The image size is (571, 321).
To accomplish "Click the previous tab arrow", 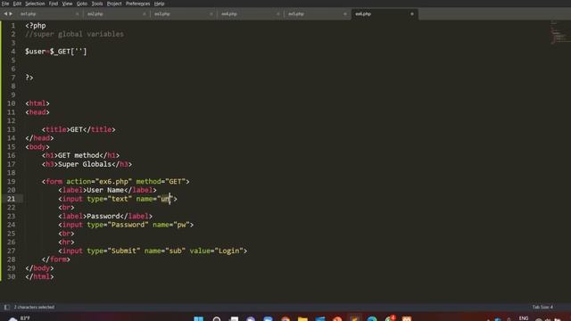I will pyautogui.click(x=5, y=14).
